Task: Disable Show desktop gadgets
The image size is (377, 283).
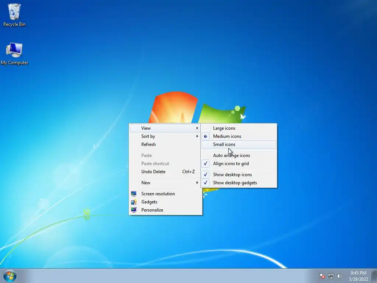Action: pyautogui.click(x=239, y=183)
